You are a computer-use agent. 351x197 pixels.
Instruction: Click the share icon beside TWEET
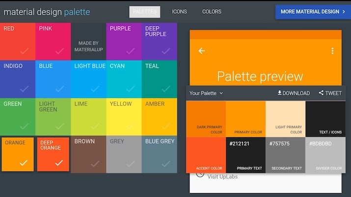point(321,93)
